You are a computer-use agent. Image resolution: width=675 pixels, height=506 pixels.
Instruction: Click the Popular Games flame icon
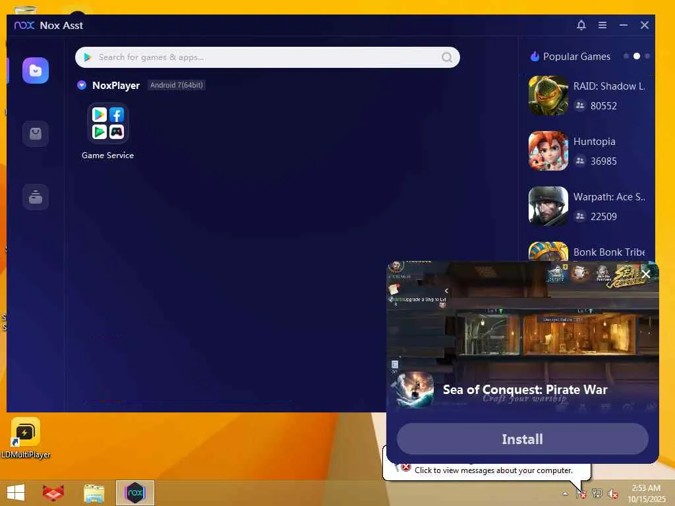coord(535,57)
